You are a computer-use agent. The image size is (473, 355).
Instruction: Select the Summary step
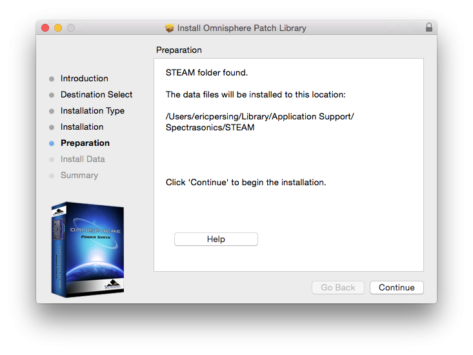click(79, 175)
